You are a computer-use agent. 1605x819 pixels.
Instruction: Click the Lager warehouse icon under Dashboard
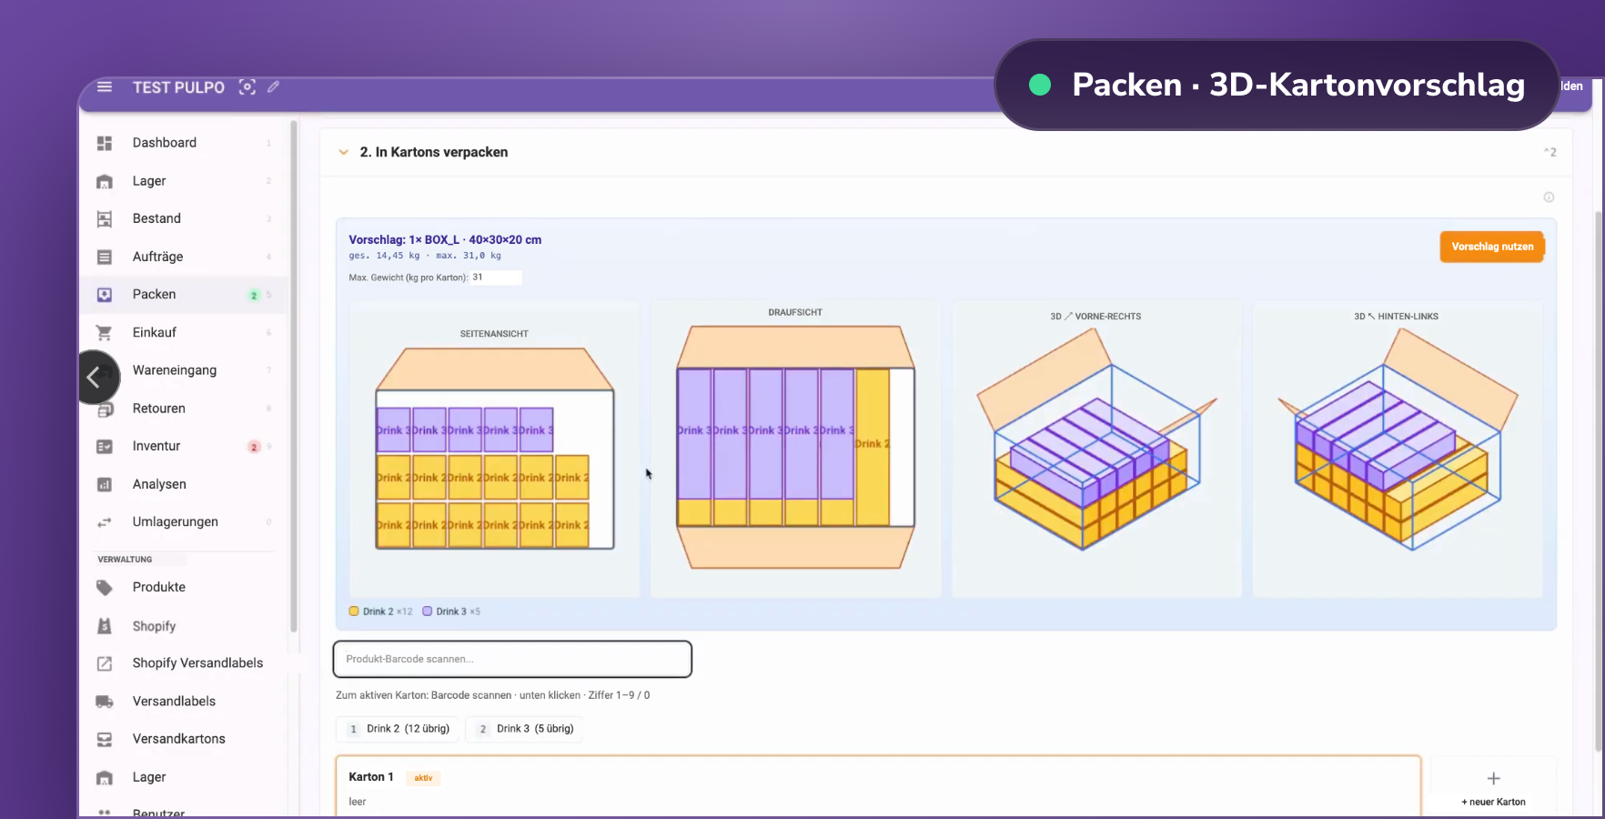(x=105, y=181)
